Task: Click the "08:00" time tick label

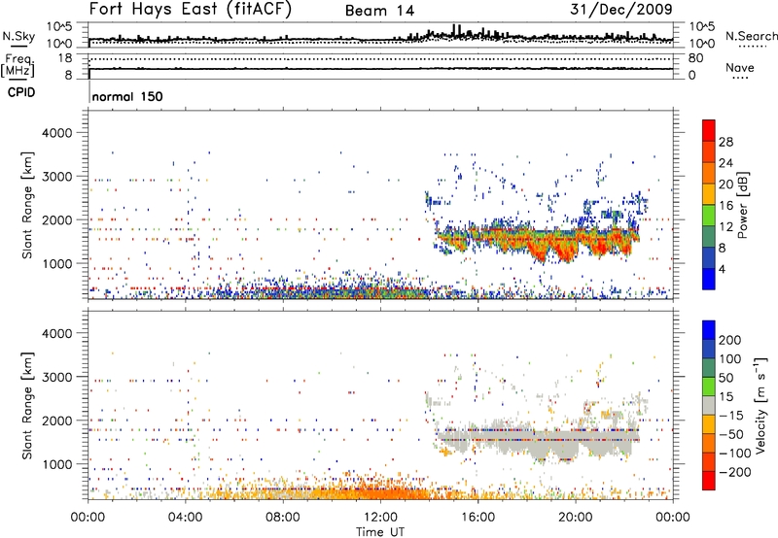Action: point(283,518)
